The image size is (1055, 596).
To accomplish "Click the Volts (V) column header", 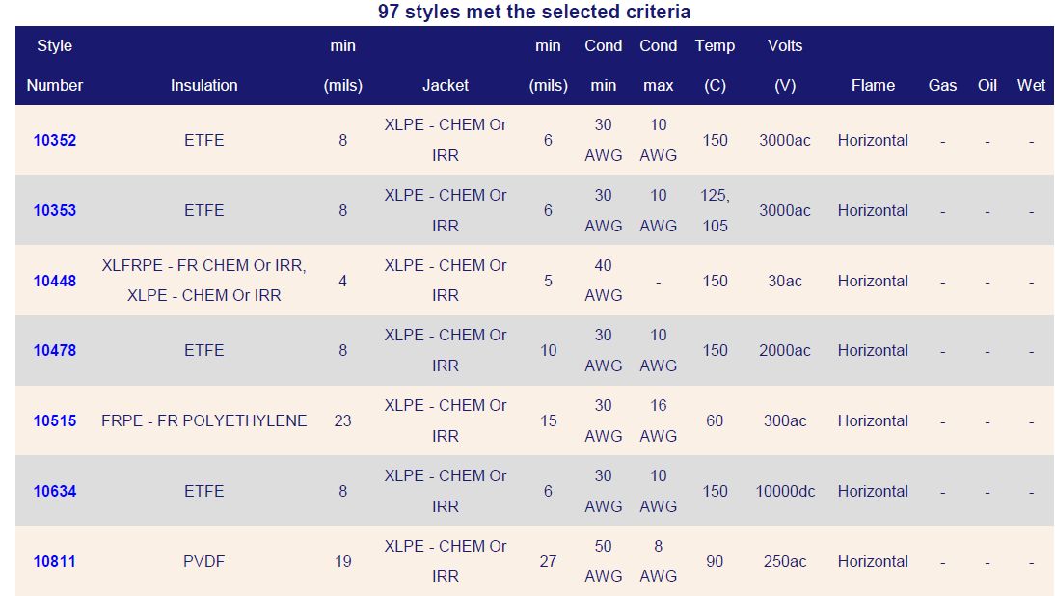I will 785,66.
